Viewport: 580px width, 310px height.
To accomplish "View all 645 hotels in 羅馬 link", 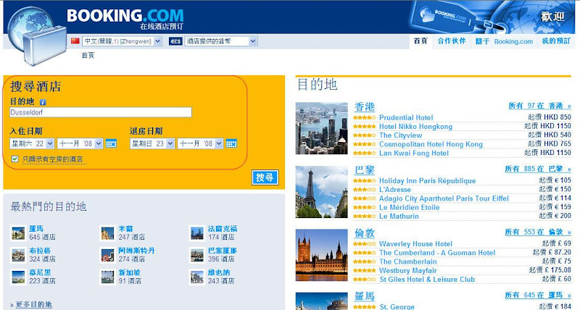I will (538, 296).
